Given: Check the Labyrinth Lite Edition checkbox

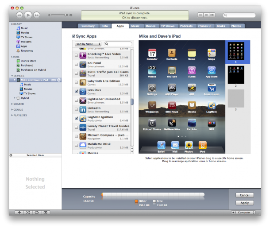Looking at the screenshot, I should 76,82.
